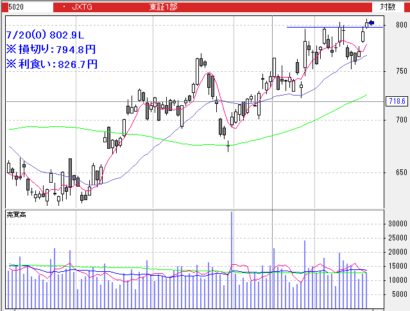Image resolution: width=410 pixels, height=311 pixels.
Task: Click the 750 price axis label
Action: [402, 71]
